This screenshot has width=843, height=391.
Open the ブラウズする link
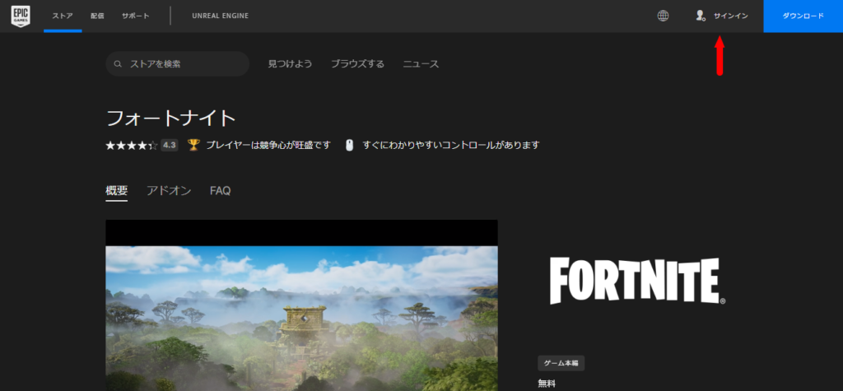coord(357,64)
